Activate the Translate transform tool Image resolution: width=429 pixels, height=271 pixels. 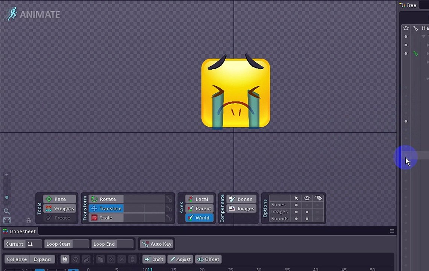click(x=106, y=209)
